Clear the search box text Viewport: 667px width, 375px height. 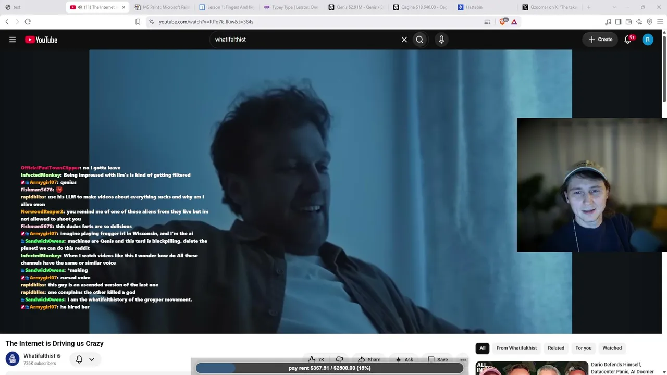pyautogui.click(x=404, y=40)
